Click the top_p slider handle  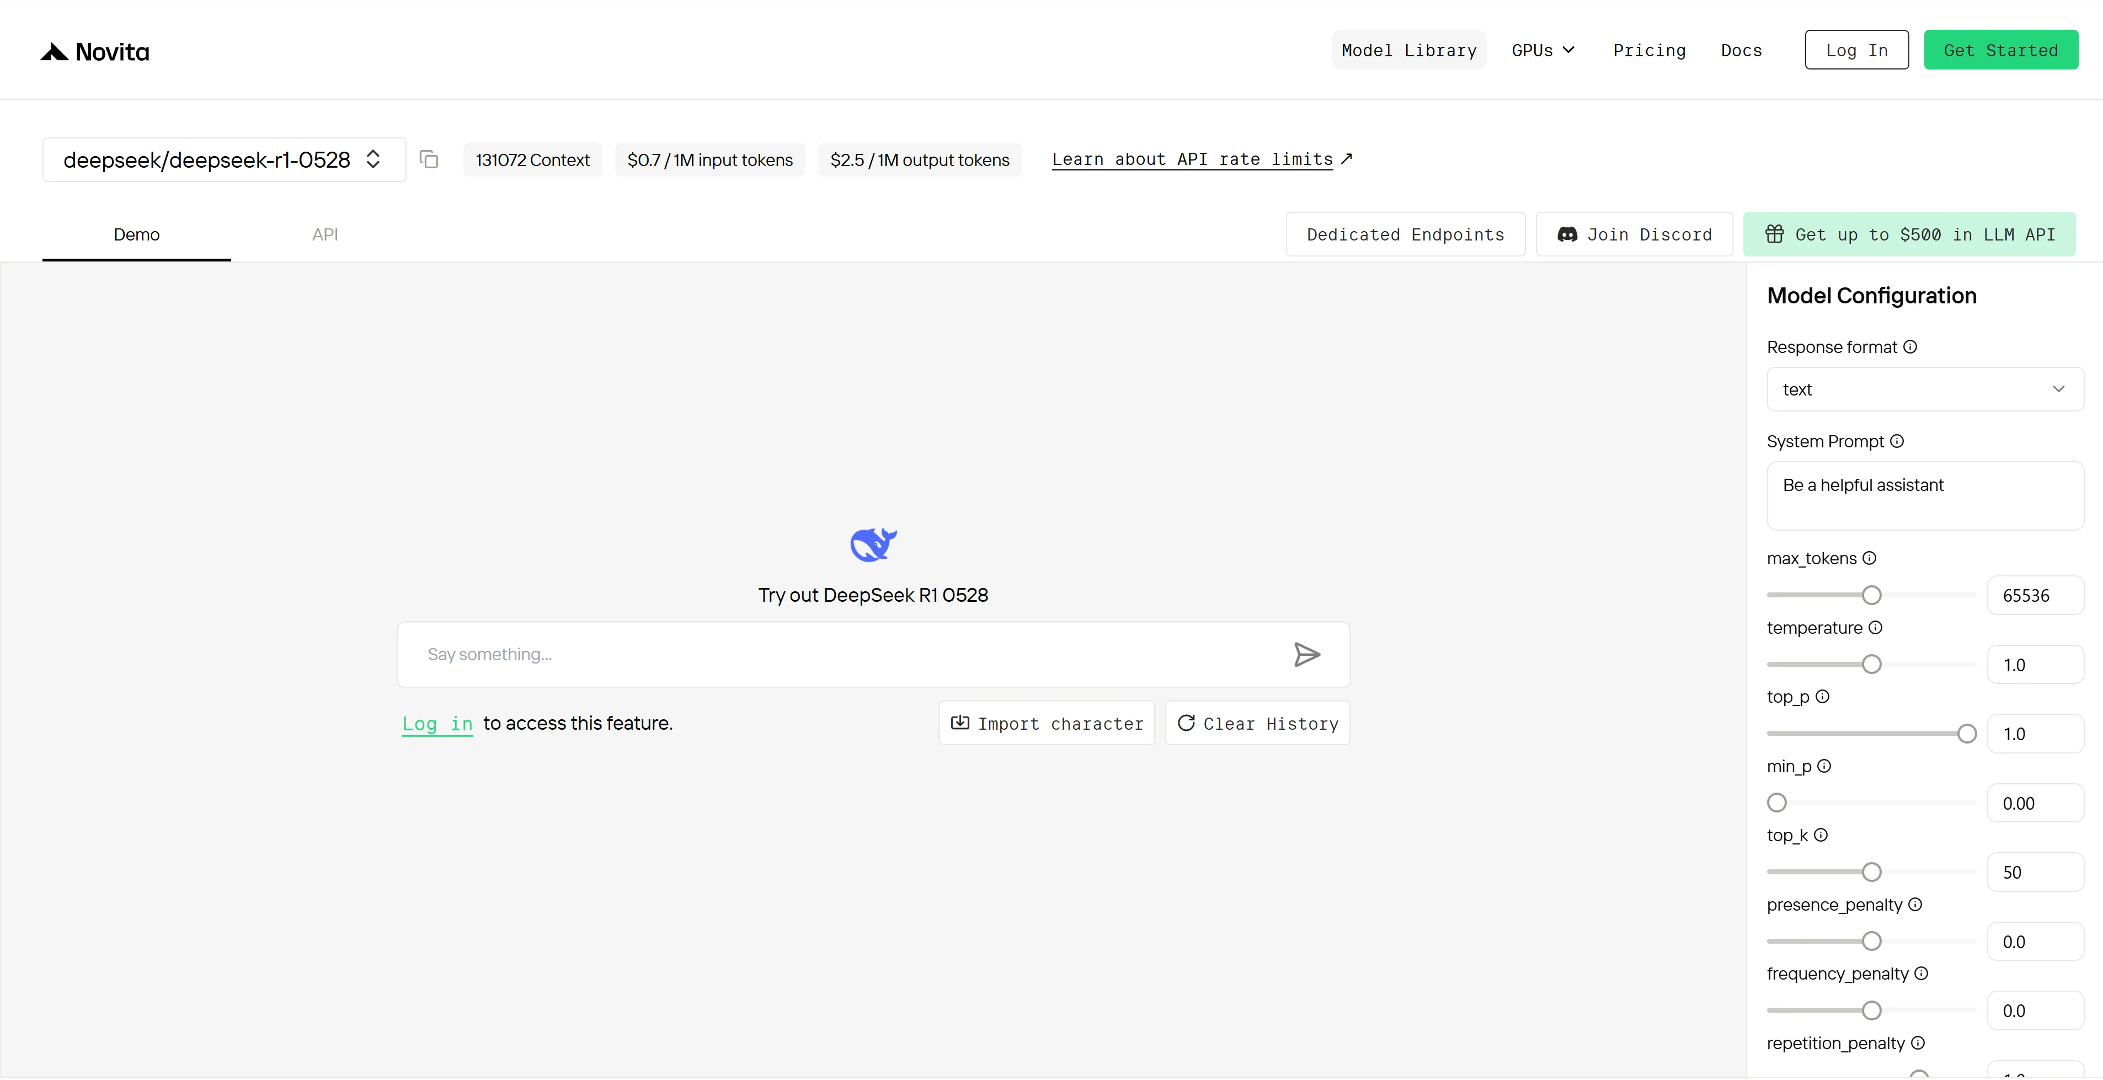1967,734
